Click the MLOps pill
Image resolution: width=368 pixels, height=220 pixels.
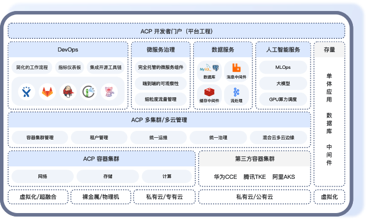click(283, 67)
